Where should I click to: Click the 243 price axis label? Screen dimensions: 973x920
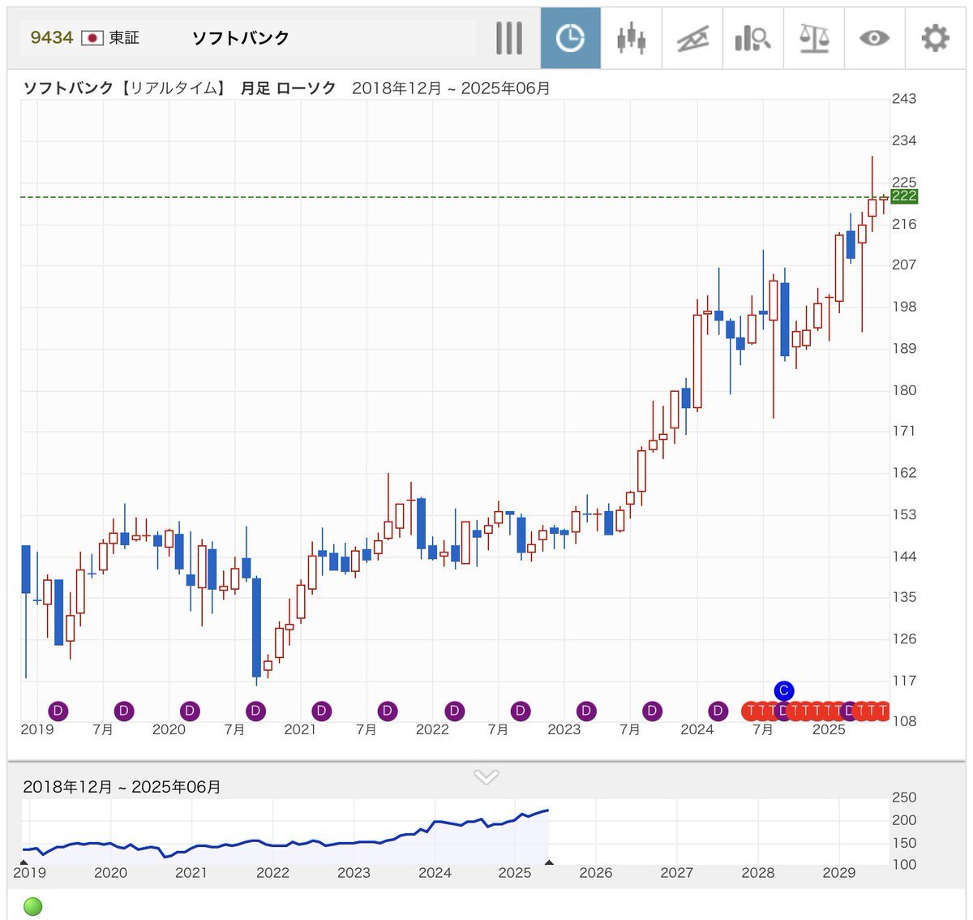[904, 99]
